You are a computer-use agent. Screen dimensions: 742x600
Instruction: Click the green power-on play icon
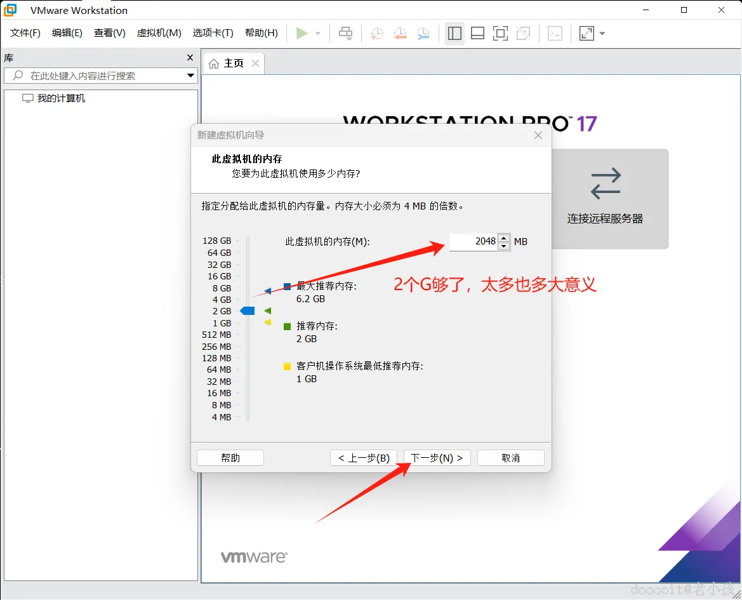[x=302, y=33]
